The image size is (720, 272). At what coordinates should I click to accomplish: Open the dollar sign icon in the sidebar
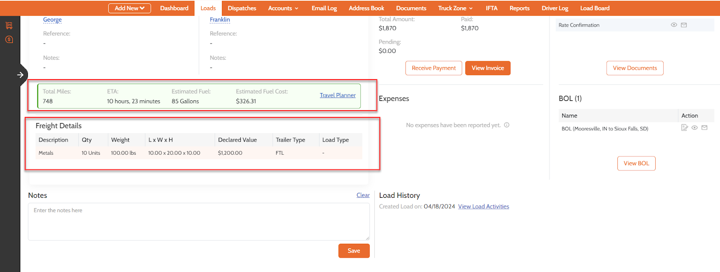(9, 40)
